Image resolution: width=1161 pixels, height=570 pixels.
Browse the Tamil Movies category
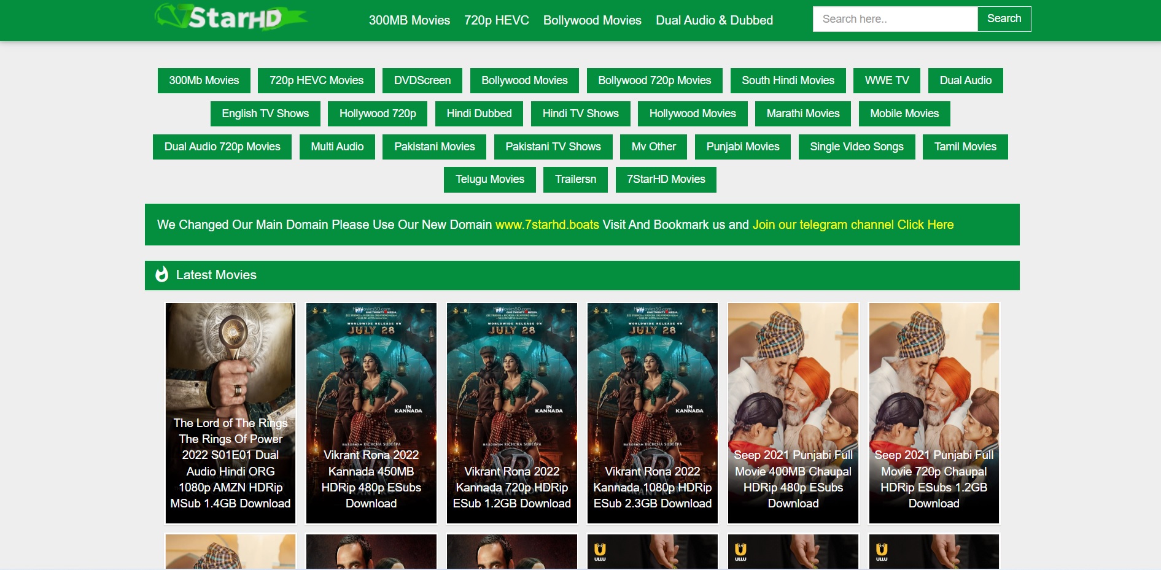click(965, 147)
